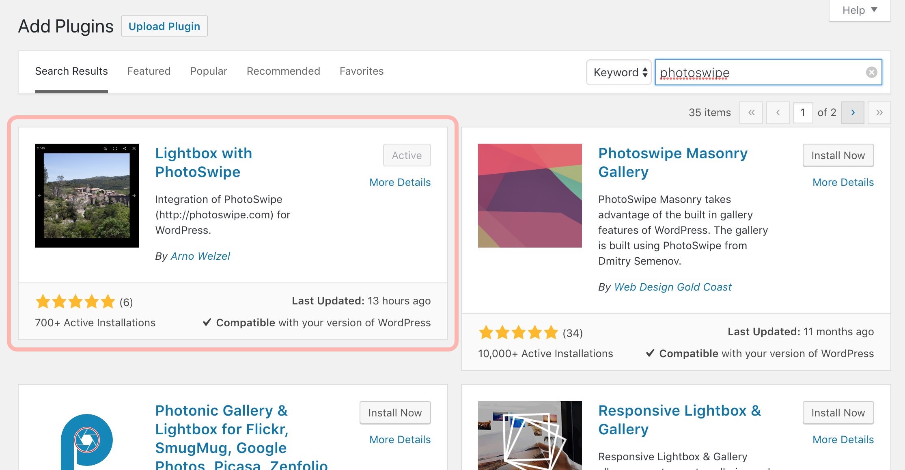
Task: Click the Last Updated 11 months ago text
Action: pos(801,332)
